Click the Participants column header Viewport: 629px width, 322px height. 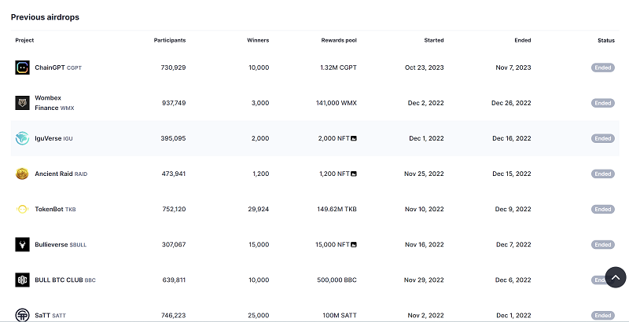tap(170, 40)
